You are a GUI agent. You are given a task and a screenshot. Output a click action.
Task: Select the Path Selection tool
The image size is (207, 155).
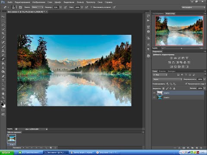(3, 85)
